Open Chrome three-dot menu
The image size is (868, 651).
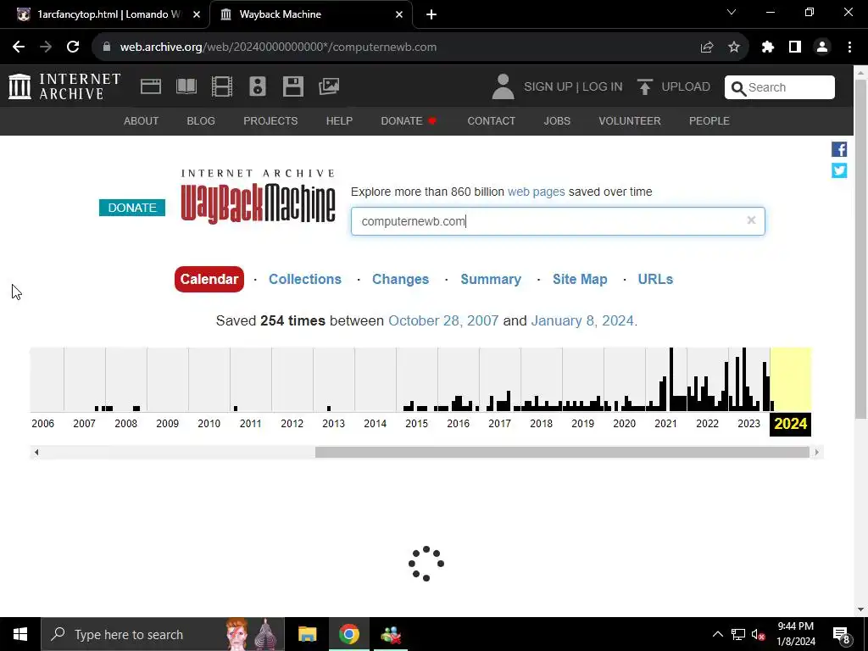[x=849, y=47]
